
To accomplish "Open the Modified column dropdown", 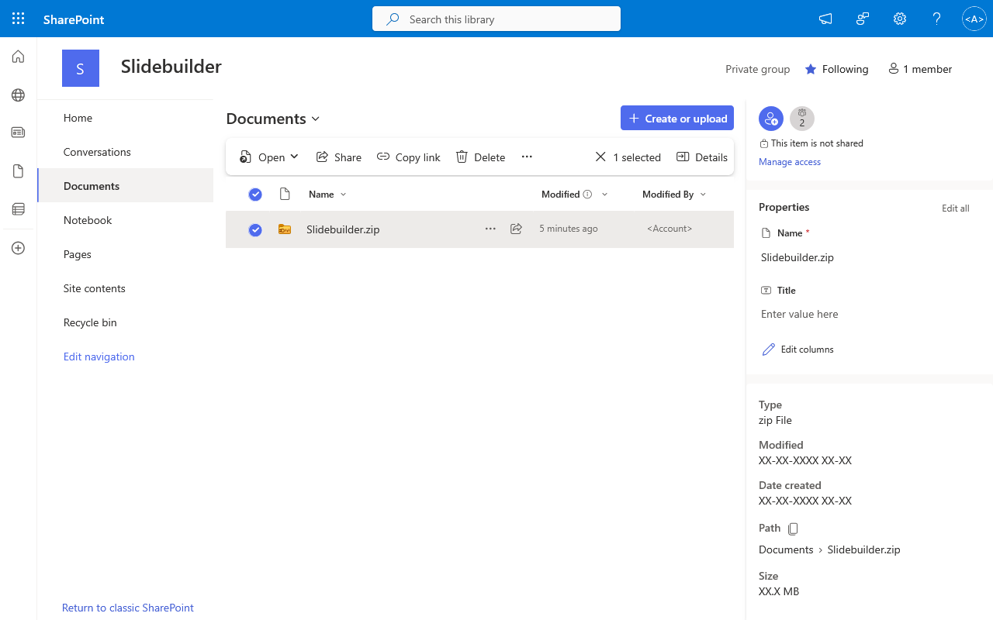I will 605,195.
